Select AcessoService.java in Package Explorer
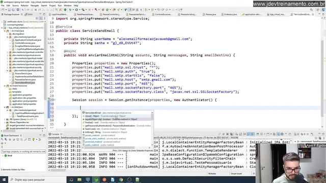 [x=23, y=73]
